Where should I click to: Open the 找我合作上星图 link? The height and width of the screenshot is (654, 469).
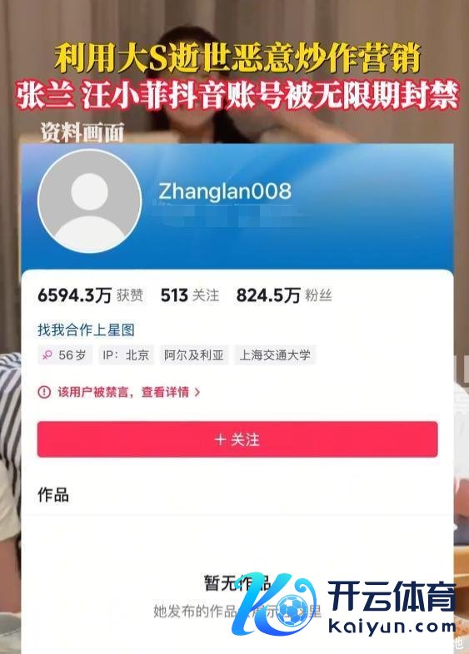[86, 330]
